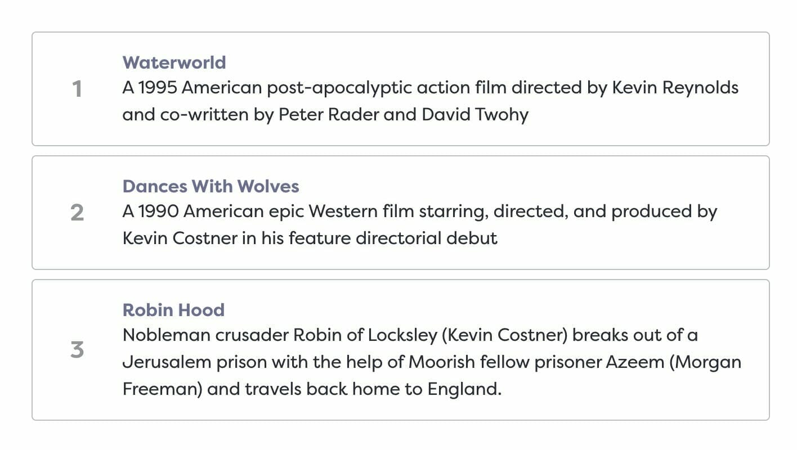797x450 pixels.
Task: Click the Robin Hood plot description
Action: click(432, 362)
